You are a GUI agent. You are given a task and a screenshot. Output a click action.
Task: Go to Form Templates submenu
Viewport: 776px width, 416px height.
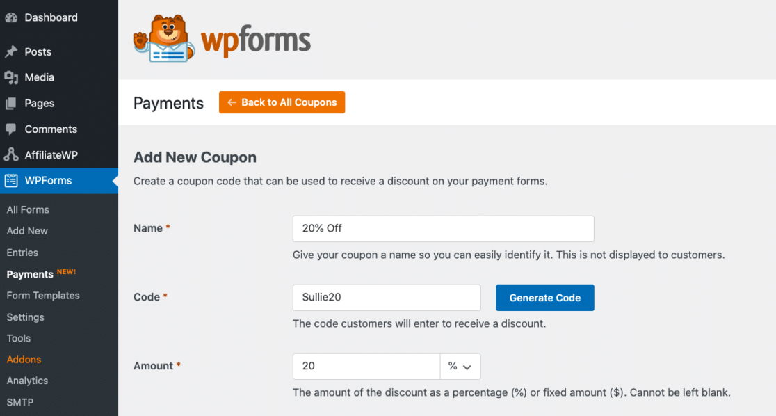pos(43,295)
